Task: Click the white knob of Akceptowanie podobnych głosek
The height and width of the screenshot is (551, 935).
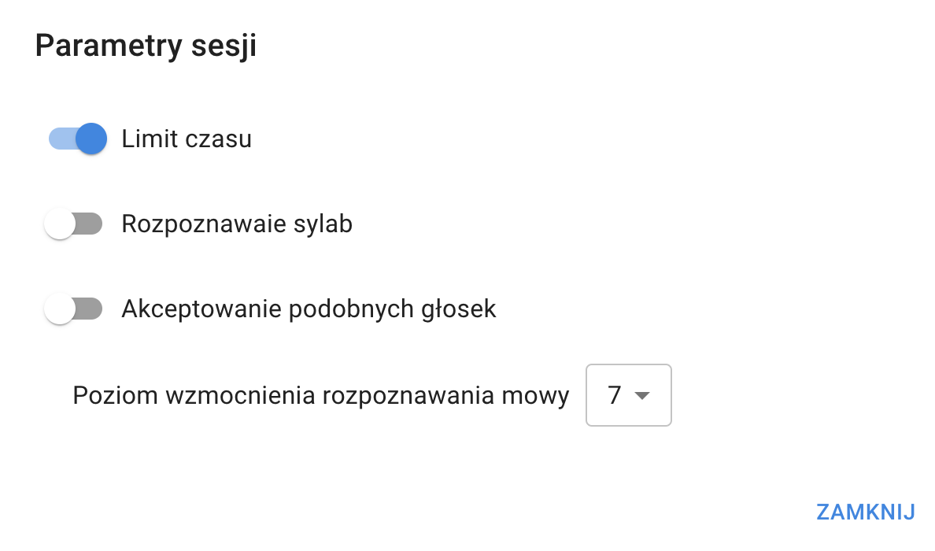Action: point(60,309)
